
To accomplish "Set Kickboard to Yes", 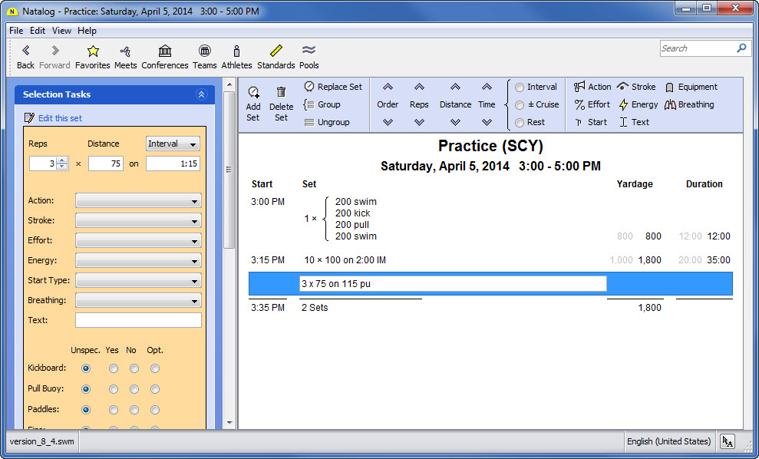I will coord(114,368).
